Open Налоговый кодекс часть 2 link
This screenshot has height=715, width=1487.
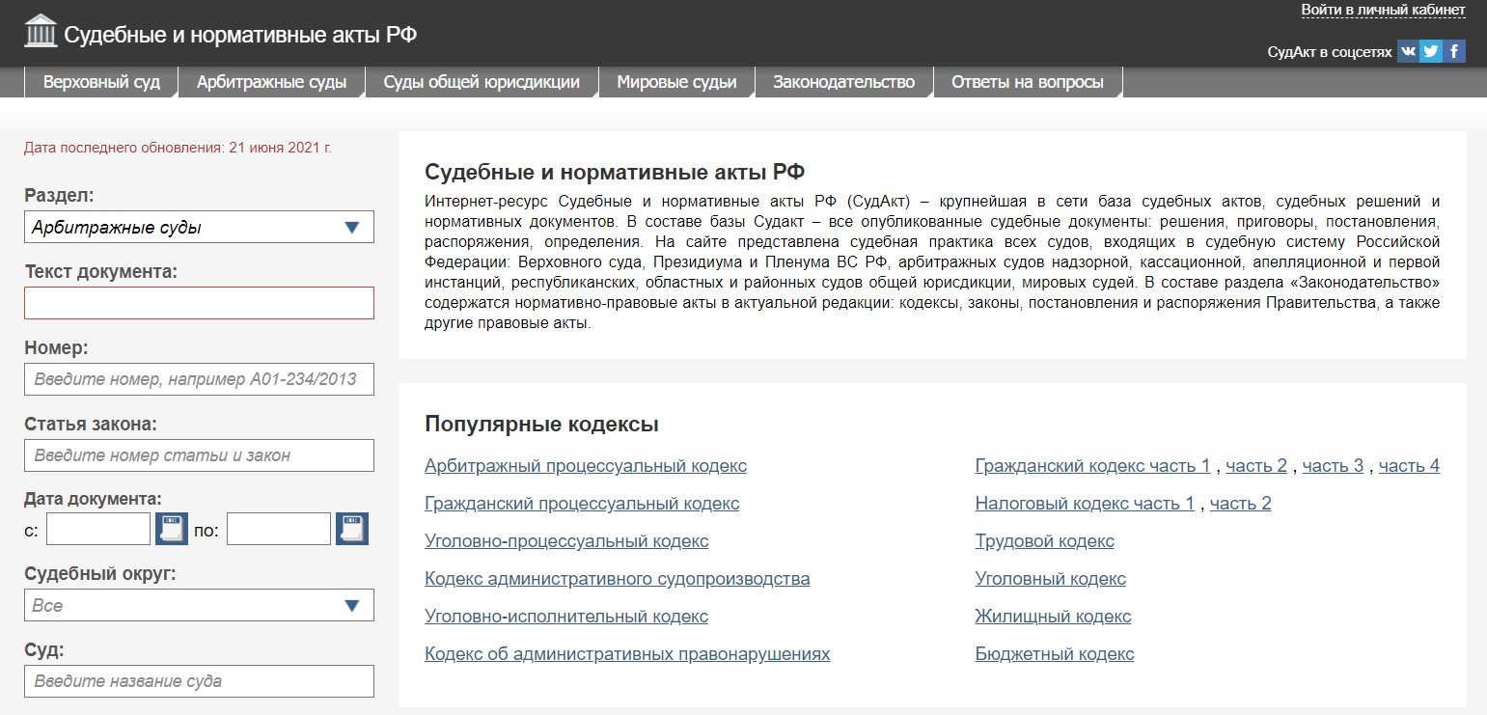point(1241,504)
